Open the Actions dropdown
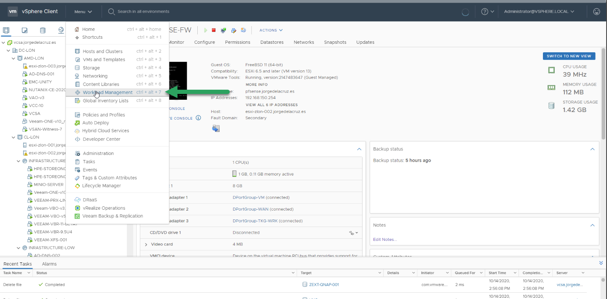The height and width of the screenshot is (299, 607). point(271,30)
